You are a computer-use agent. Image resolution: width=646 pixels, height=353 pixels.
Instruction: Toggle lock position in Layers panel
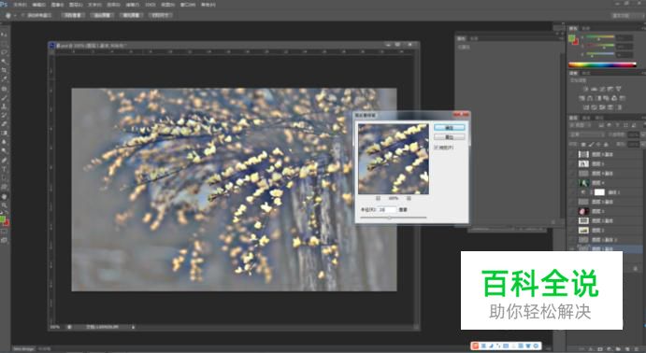[x=598, y=145]
